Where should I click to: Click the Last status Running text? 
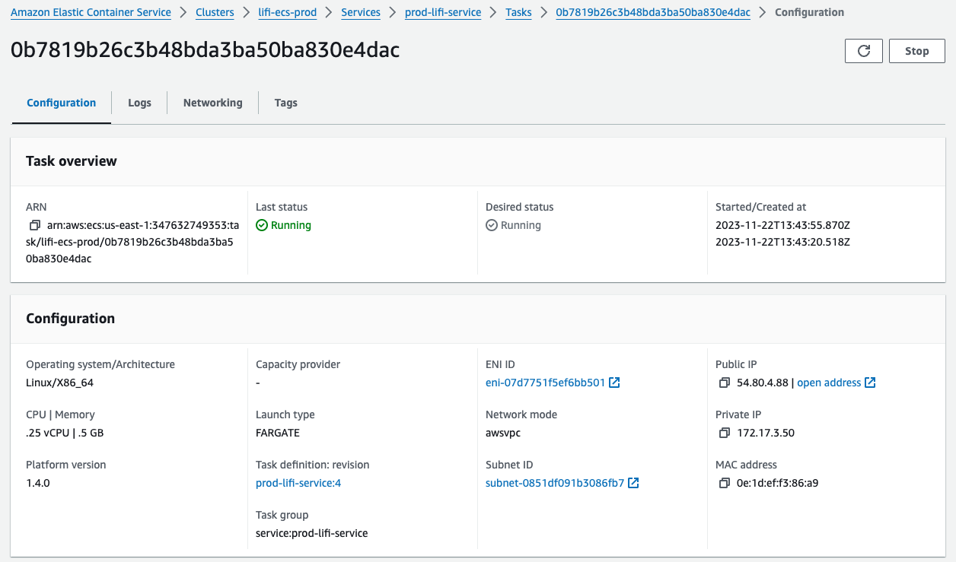[x=291, y=225]
